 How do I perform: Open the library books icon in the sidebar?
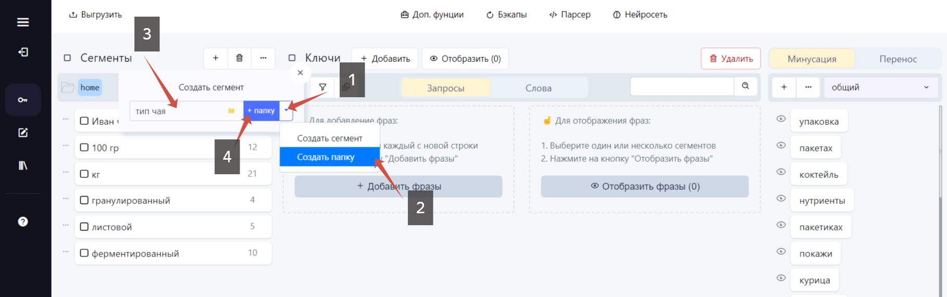click(23, 165)
